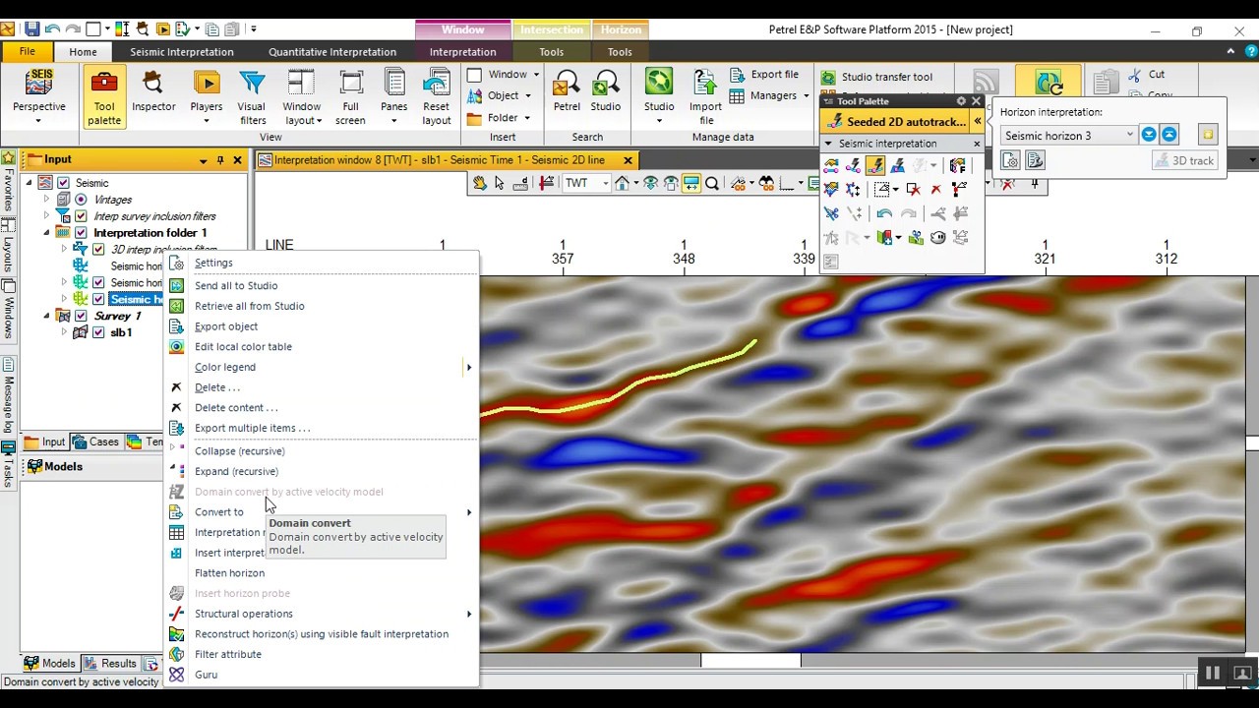Screen dimensions: 1259x708
Task: Open the Seismic Interpretation ribbon tab
Action: (x=182, y=52)
